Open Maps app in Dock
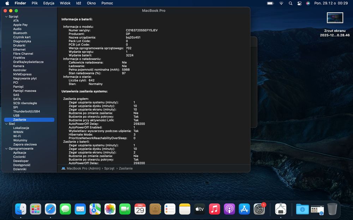This screenshot has width=353, height=220. (x=95, y=209)
